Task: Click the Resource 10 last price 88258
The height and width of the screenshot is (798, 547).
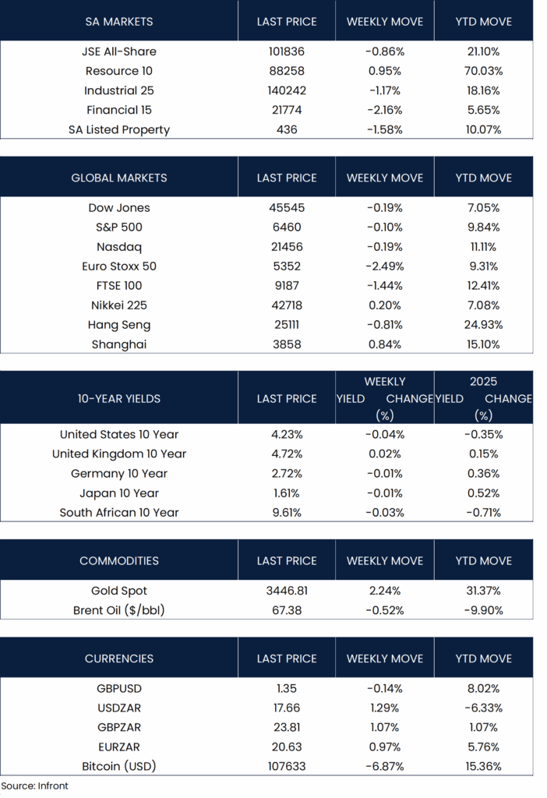Action: coord(287,71)
